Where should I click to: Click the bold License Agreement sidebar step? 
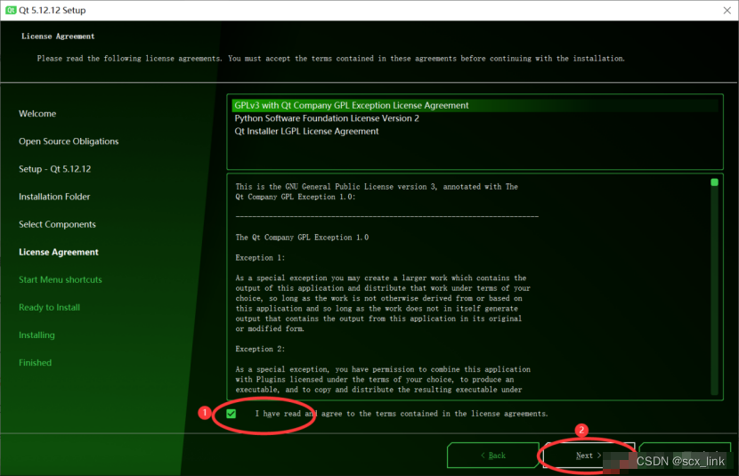pyautogui.click(x=59, y=253)
